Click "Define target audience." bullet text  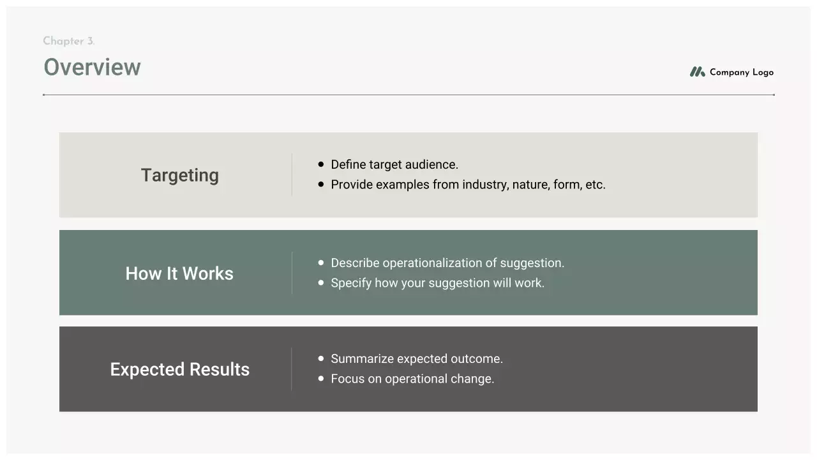click(x=394, y=165)
